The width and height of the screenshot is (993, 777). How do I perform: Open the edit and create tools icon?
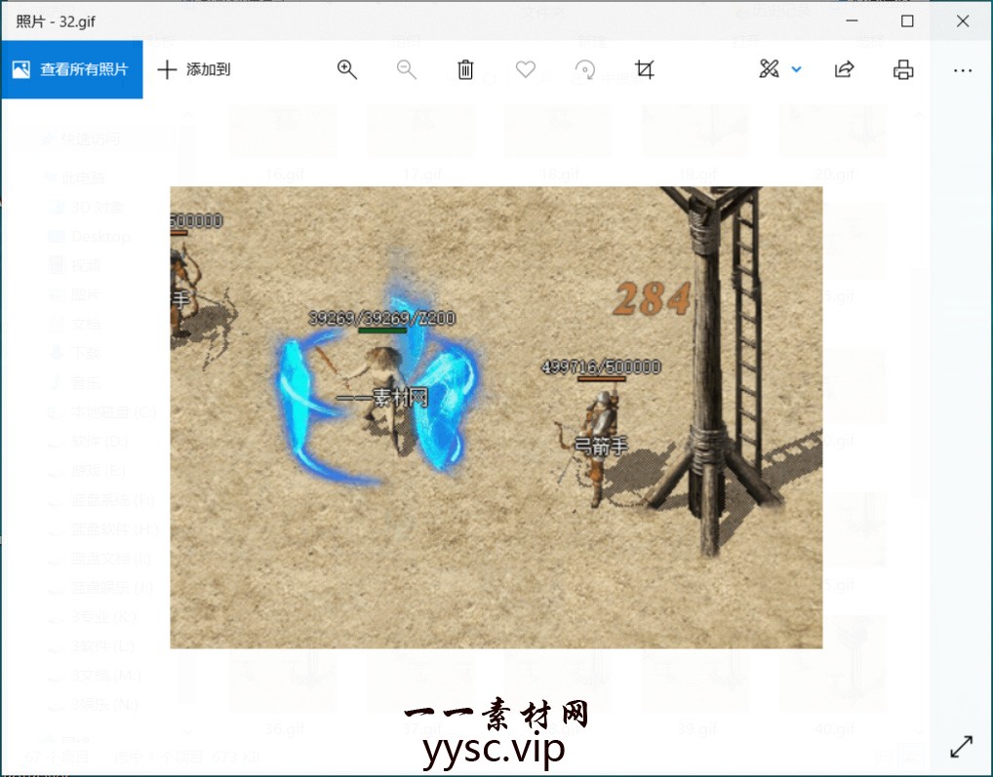[x=769, y=69]
